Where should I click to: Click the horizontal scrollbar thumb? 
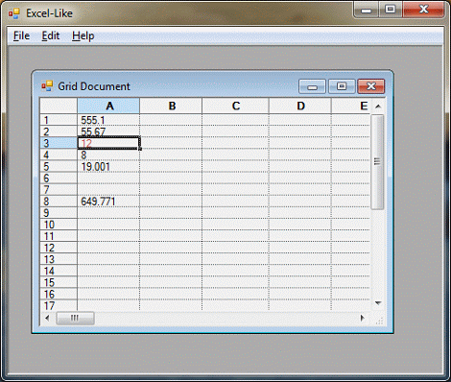pos(75,318)
